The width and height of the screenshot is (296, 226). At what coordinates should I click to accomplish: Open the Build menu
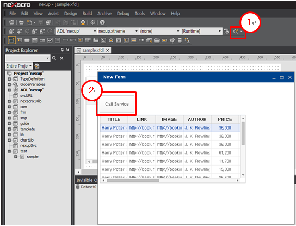tap(87, 14)
